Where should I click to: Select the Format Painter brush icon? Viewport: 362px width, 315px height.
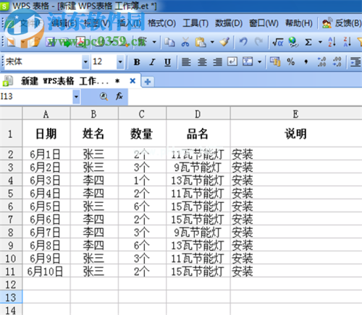pyautogui.click(x=224, y=42)
